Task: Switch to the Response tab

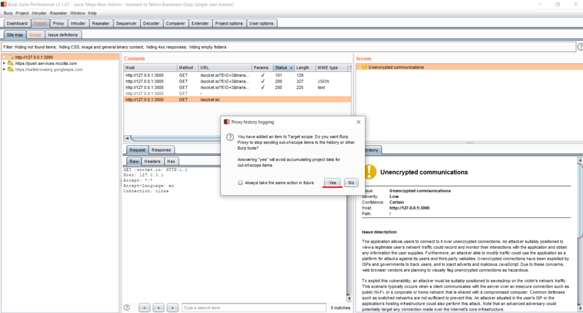Action: 160,150
